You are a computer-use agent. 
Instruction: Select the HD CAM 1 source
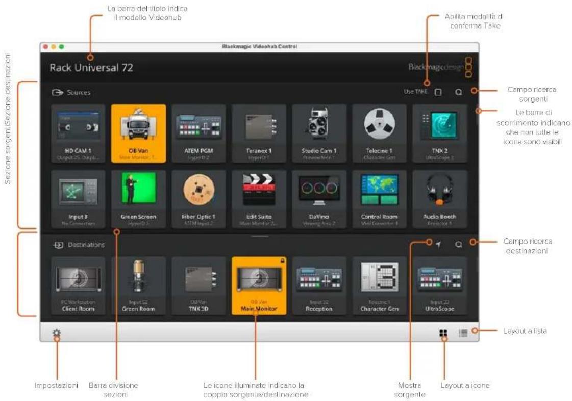pyautogui.click(x=78, y=133)
